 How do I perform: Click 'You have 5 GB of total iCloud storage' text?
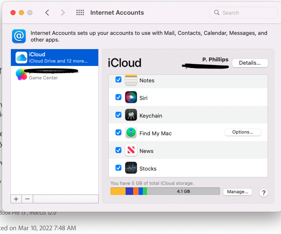[x=152, y=183]
